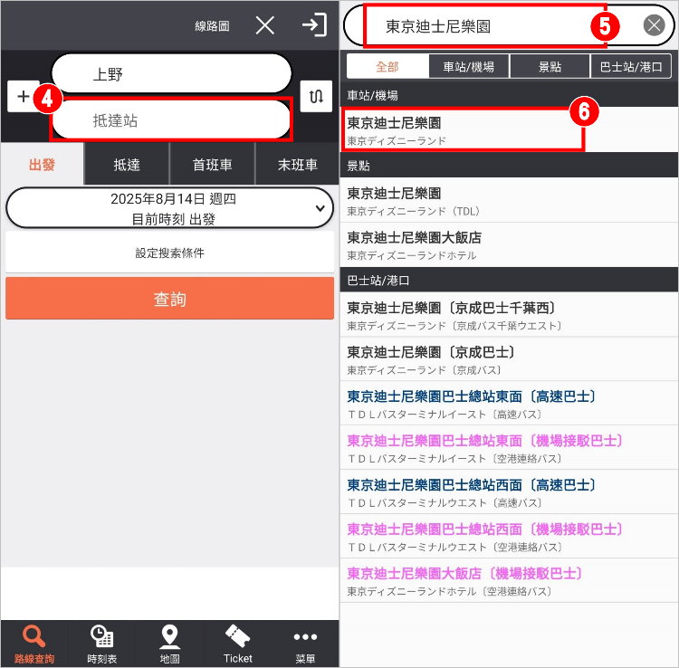
Task: Open 路線查詢 in bottom navigation
Action: point(34,644)
